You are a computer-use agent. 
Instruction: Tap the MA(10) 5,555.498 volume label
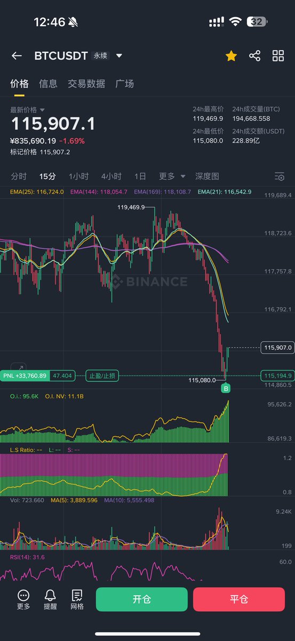(129, 500)
